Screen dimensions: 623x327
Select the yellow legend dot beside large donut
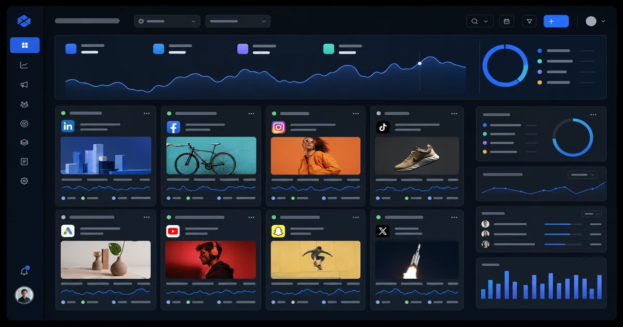pos(539,83)
